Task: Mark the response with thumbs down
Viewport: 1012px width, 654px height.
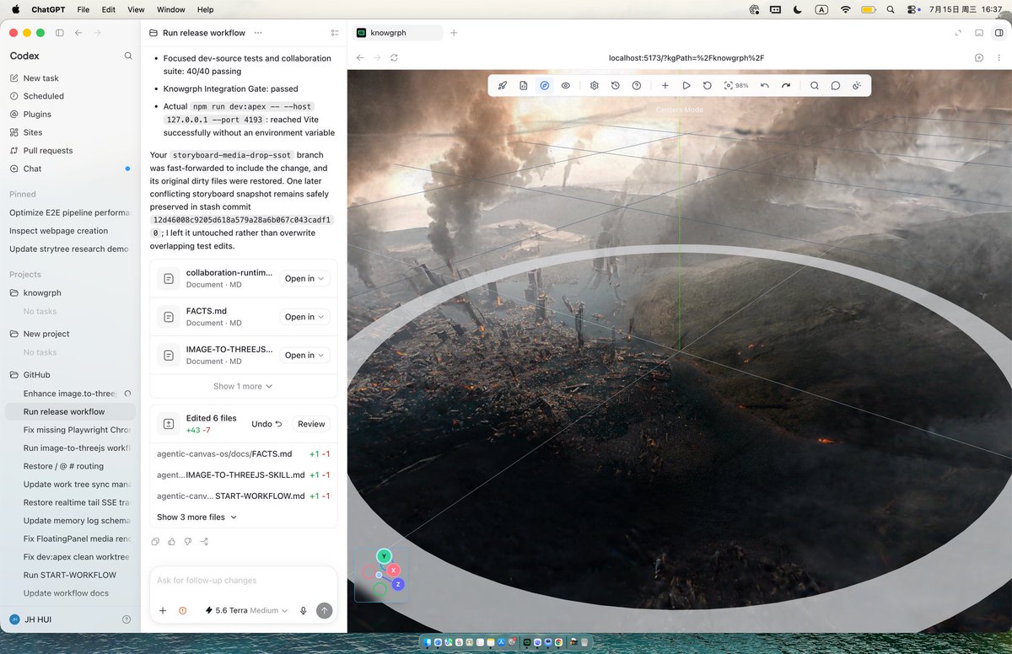Action: point(188,541)
